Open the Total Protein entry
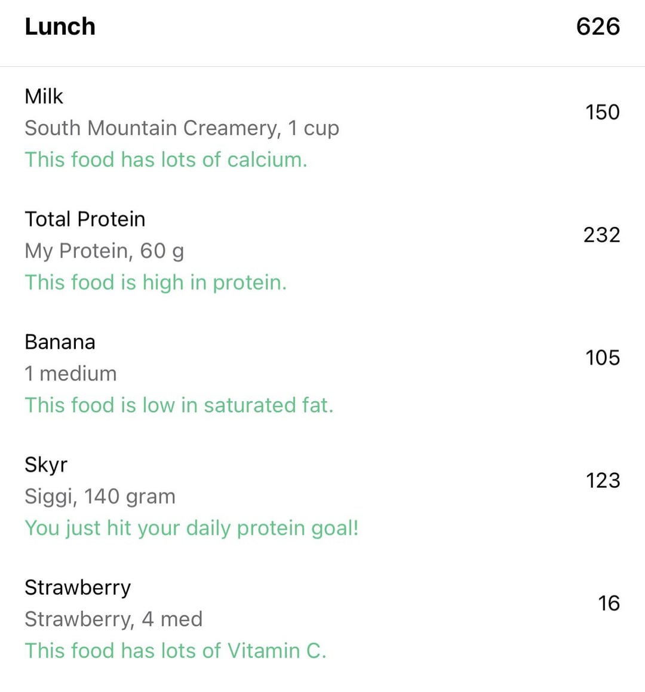Screen dimensions: 645x692 coord(85,219)
